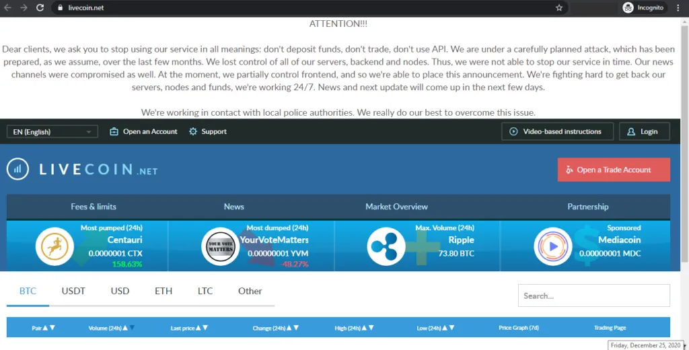Expand the EN (English) language dropdown
The width and height of the screenshot is (689, 350).
click(52, 131)
